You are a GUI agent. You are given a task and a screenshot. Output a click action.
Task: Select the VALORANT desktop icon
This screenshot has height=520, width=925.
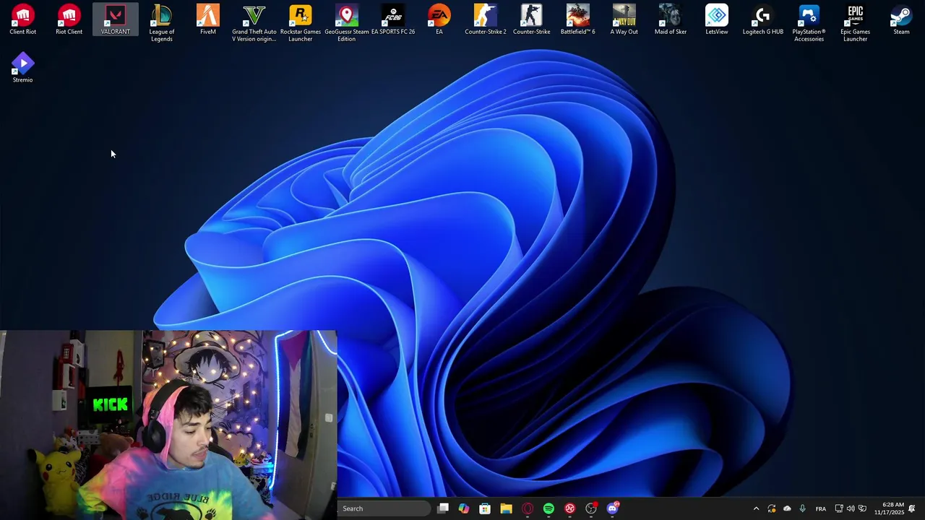click(116, 20)
